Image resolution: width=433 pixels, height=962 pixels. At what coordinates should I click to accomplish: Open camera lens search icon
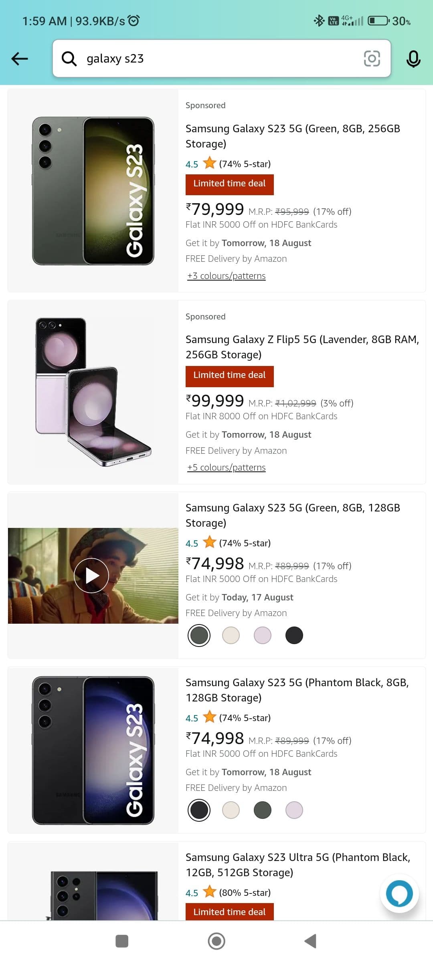372,59
